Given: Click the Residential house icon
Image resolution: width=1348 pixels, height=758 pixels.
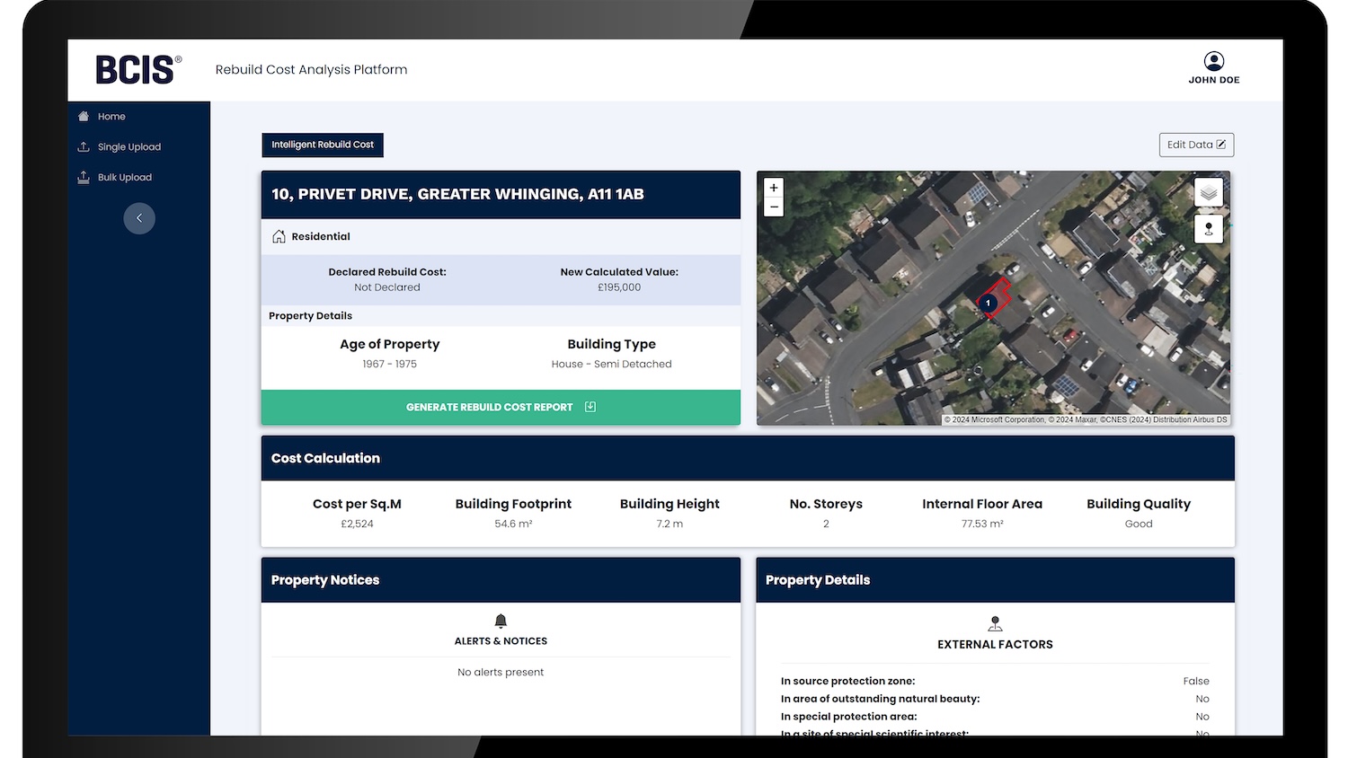Looking at the screenshot, I should click(277, 236).
